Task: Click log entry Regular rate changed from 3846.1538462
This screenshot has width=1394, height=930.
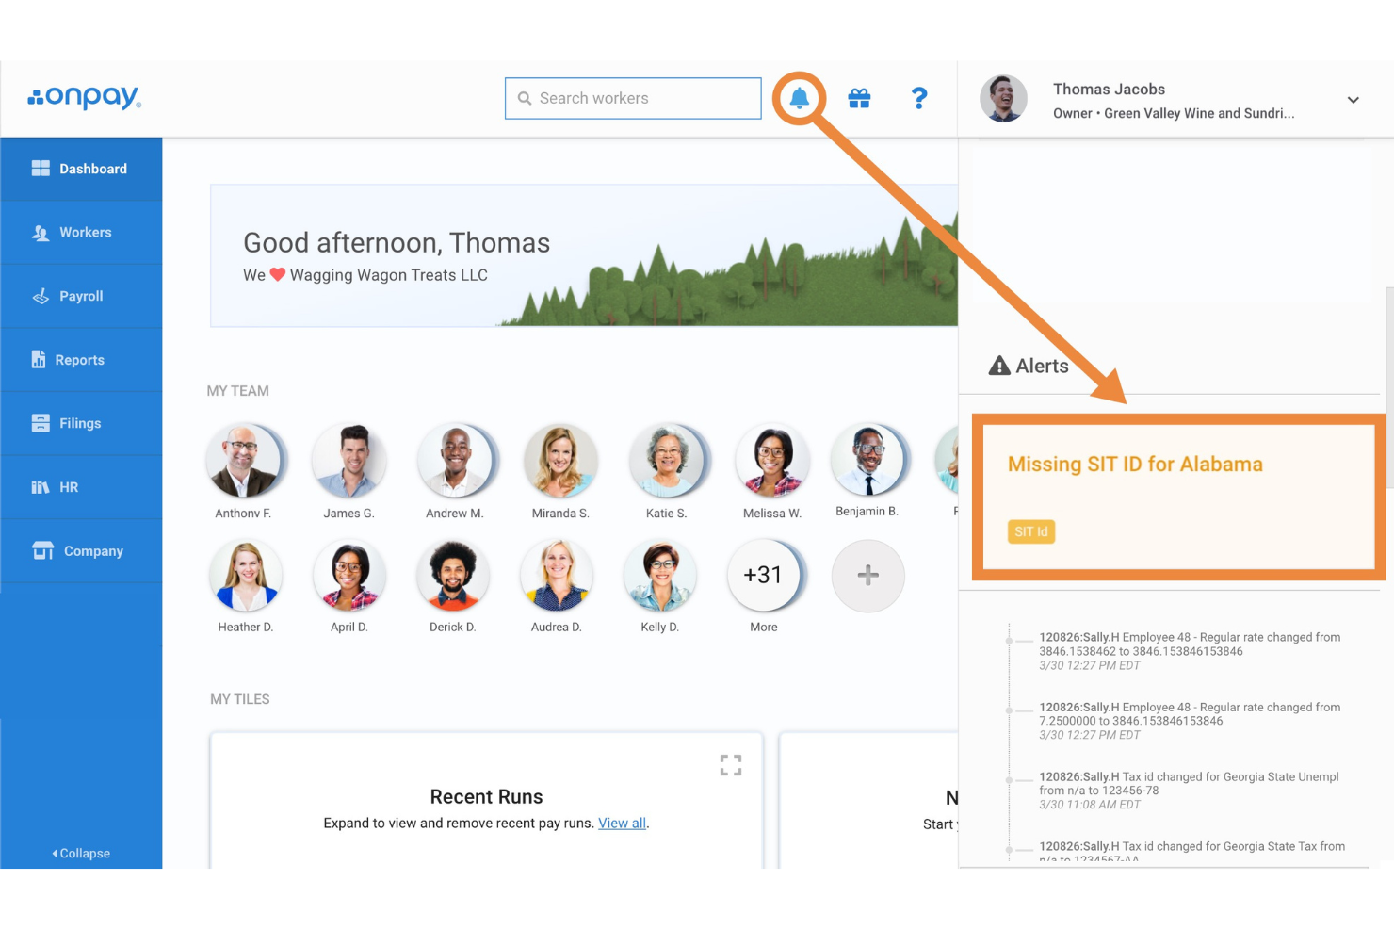Action: point(1190,651)
